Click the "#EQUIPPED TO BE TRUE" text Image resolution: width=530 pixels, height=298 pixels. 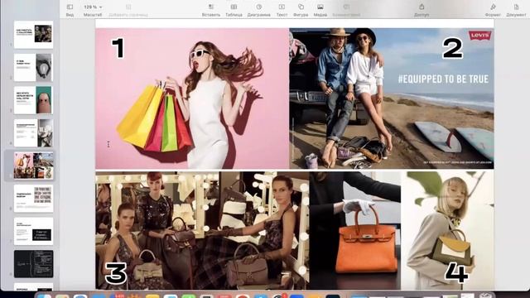(443, 79)
